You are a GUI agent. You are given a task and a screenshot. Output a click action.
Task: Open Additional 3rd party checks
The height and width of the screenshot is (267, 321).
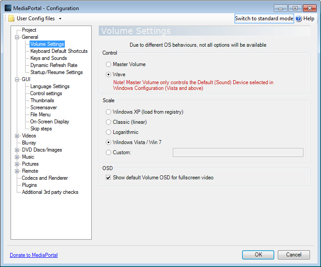coord(50,192)
